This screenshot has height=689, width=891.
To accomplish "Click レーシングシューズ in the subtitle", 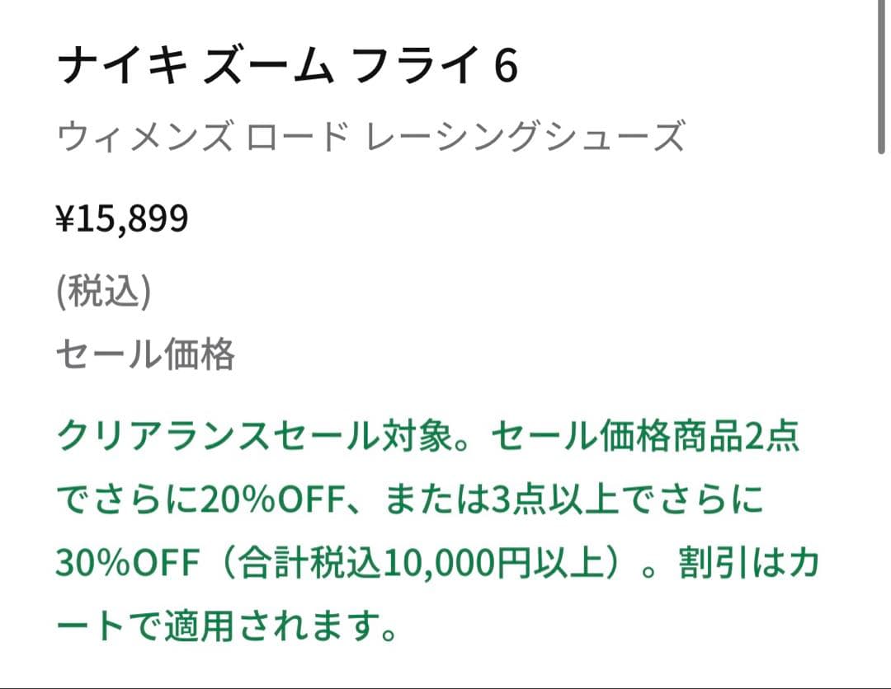I will point(527,137).
